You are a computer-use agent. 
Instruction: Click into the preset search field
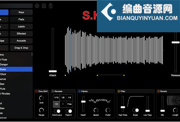16,6
